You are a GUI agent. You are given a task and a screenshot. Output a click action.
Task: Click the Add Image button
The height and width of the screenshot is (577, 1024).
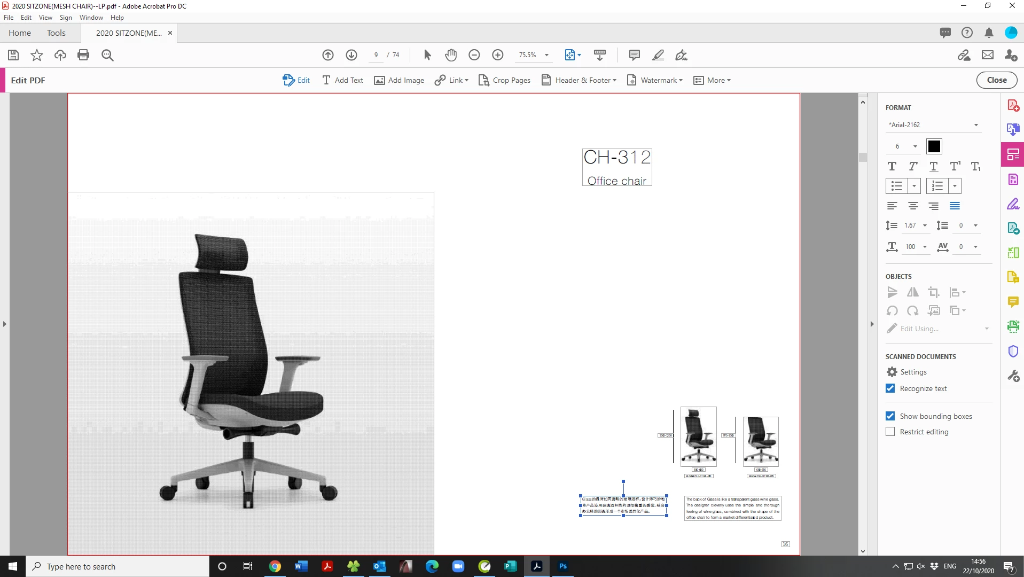pos(399,80)
